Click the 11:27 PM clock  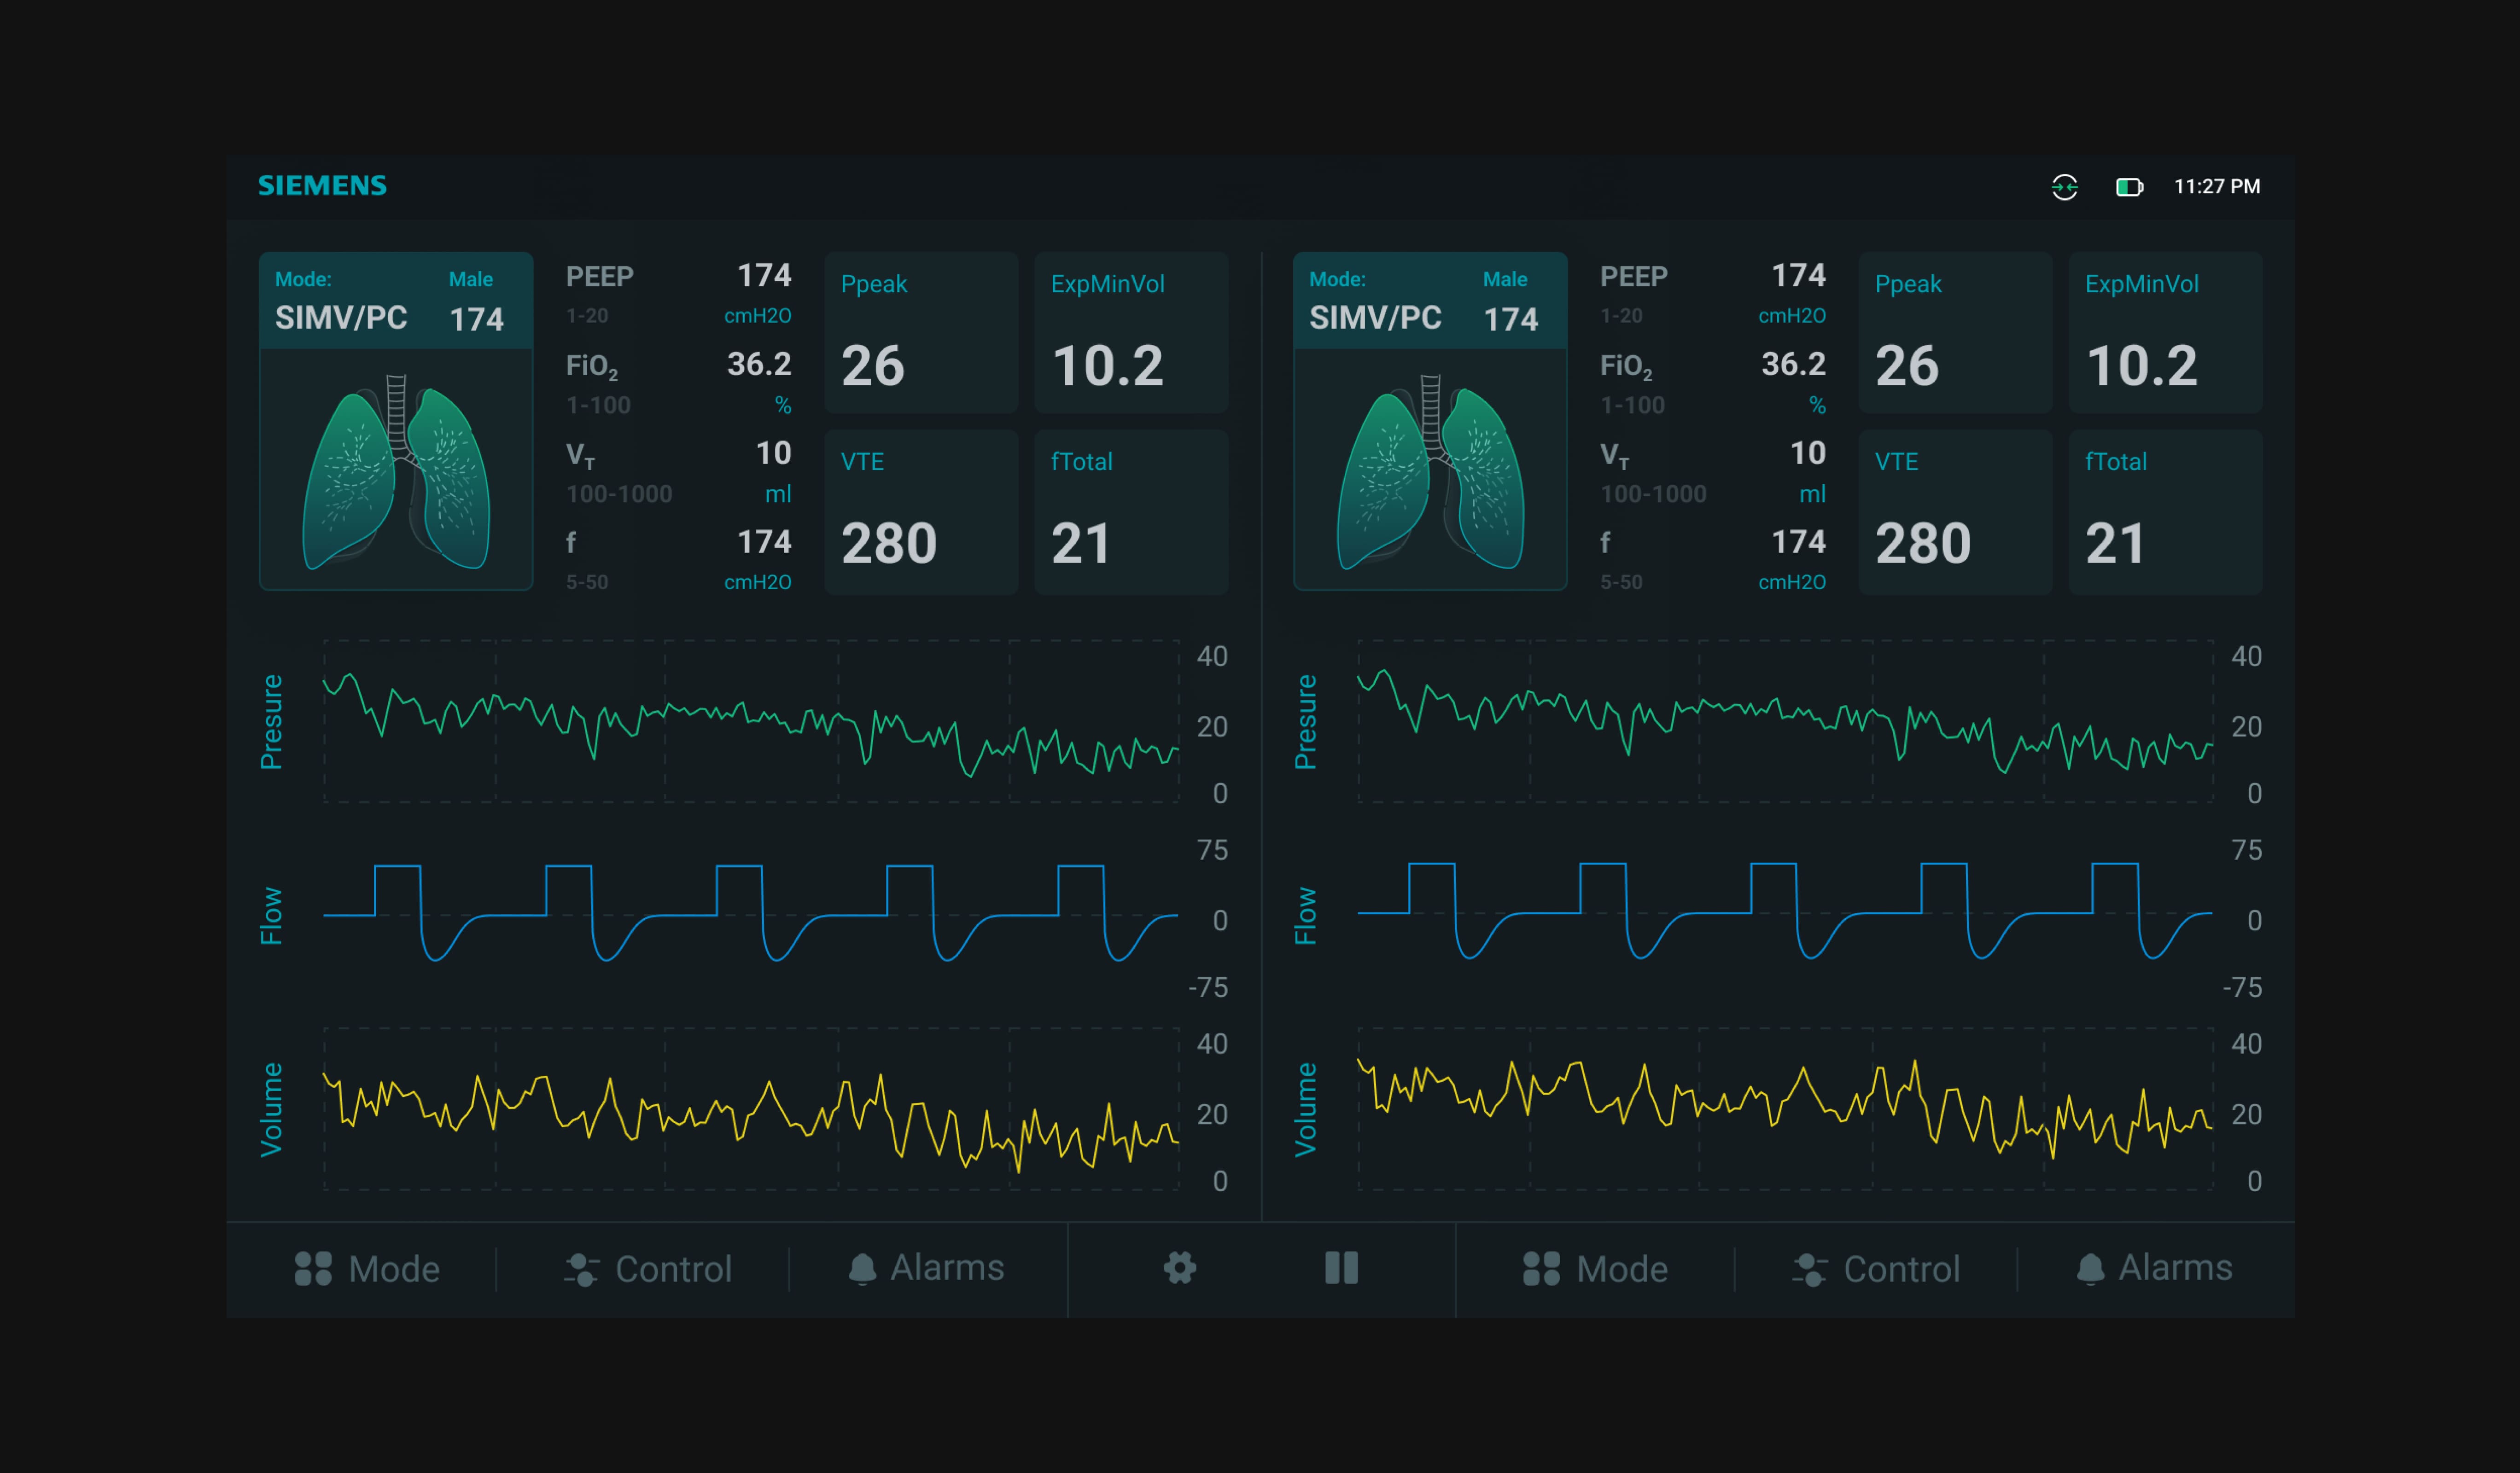click(2217, 187)
